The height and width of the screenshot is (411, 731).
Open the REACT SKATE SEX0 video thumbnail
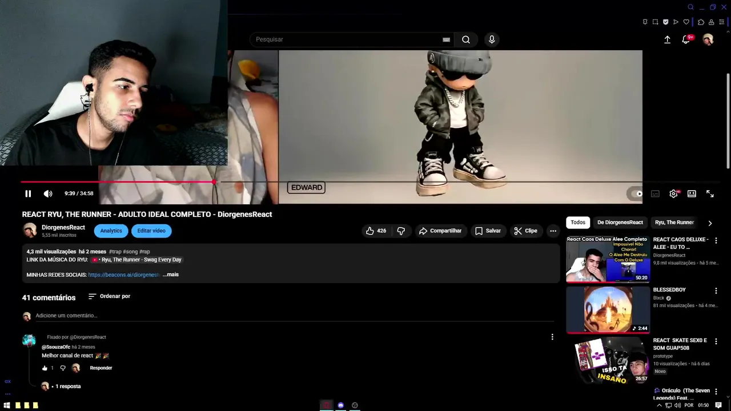coord(608,360)
